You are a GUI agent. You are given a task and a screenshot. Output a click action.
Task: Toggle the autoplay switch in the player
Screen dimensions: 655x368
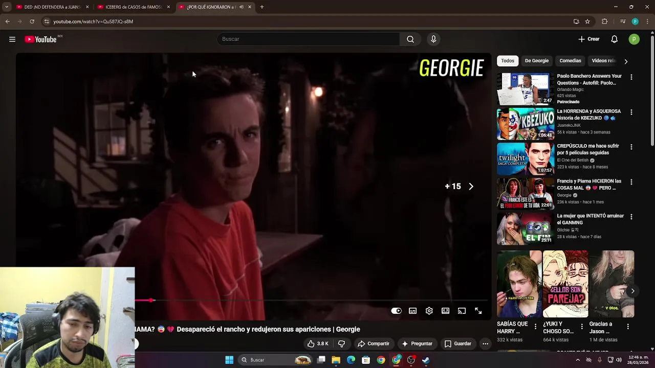tap(397, 311)
